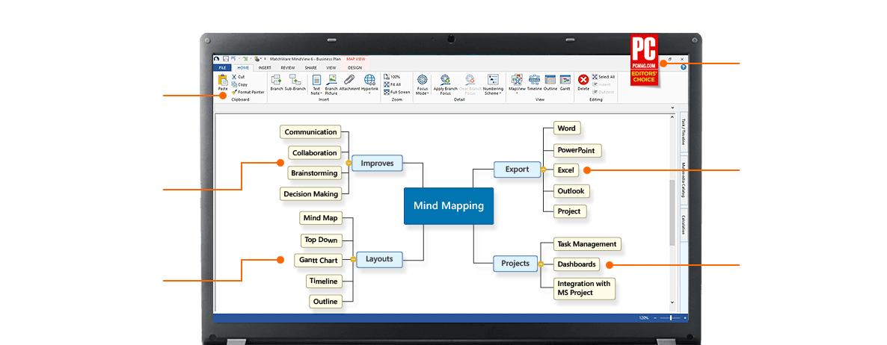Click Select All in Editing group
The height and width of the screenshot is (345, 887).
pyautogui.click(x=603, y=77)
